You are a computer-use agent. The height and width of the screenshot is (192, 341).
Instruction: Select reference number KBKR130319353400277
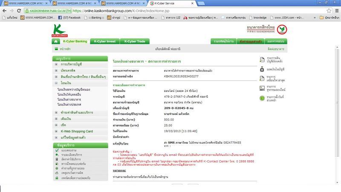[x=181, y=76]
